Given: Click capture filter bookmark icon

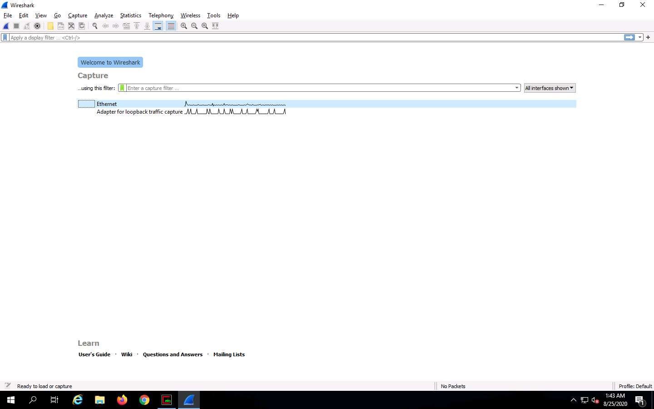Looking at the screenshot, I should point(122,88).
